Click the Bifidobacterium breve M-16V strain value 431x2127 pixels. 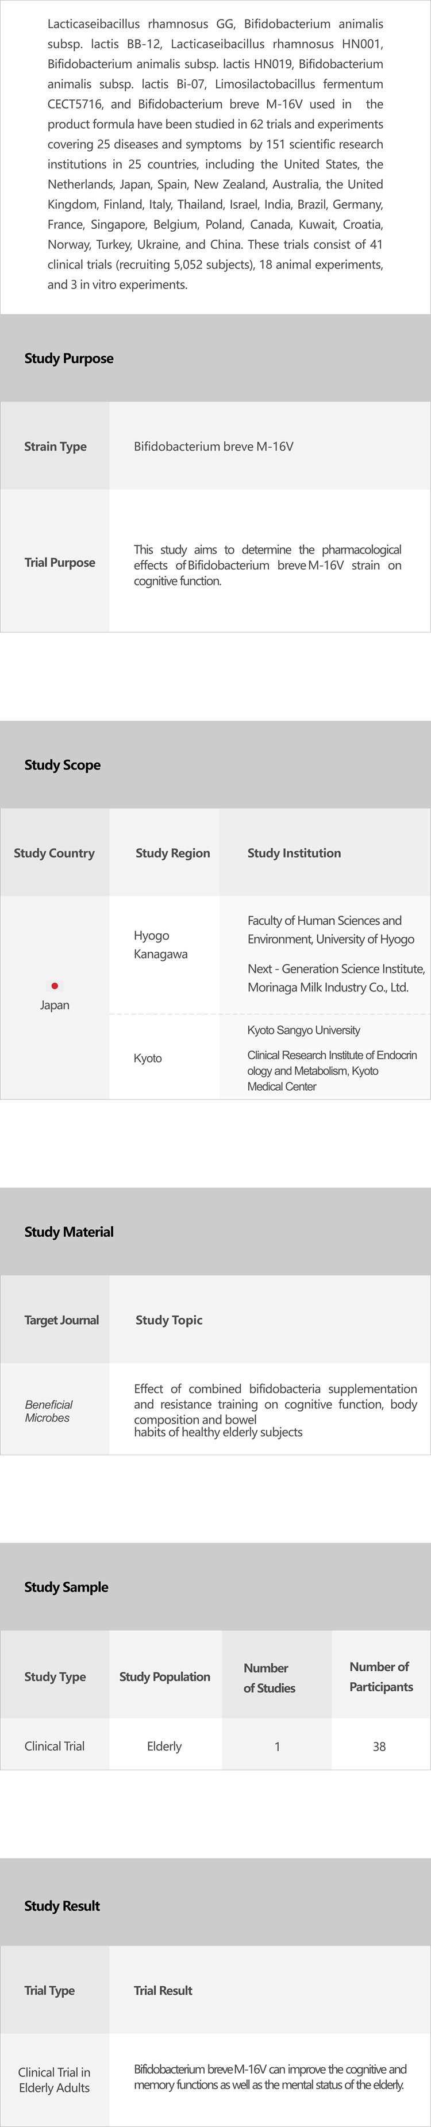pyautogui.click(x=213, y=446)
